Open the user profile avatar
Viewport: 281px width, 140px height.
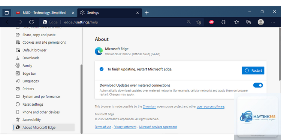(x=261, y=22)
